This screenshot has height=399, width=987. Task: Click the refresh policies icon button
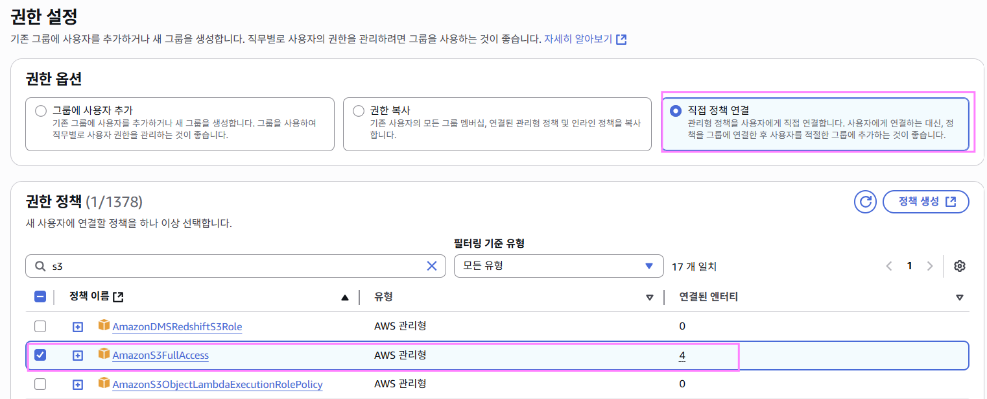pyautogui.click(x=865, y=202)
